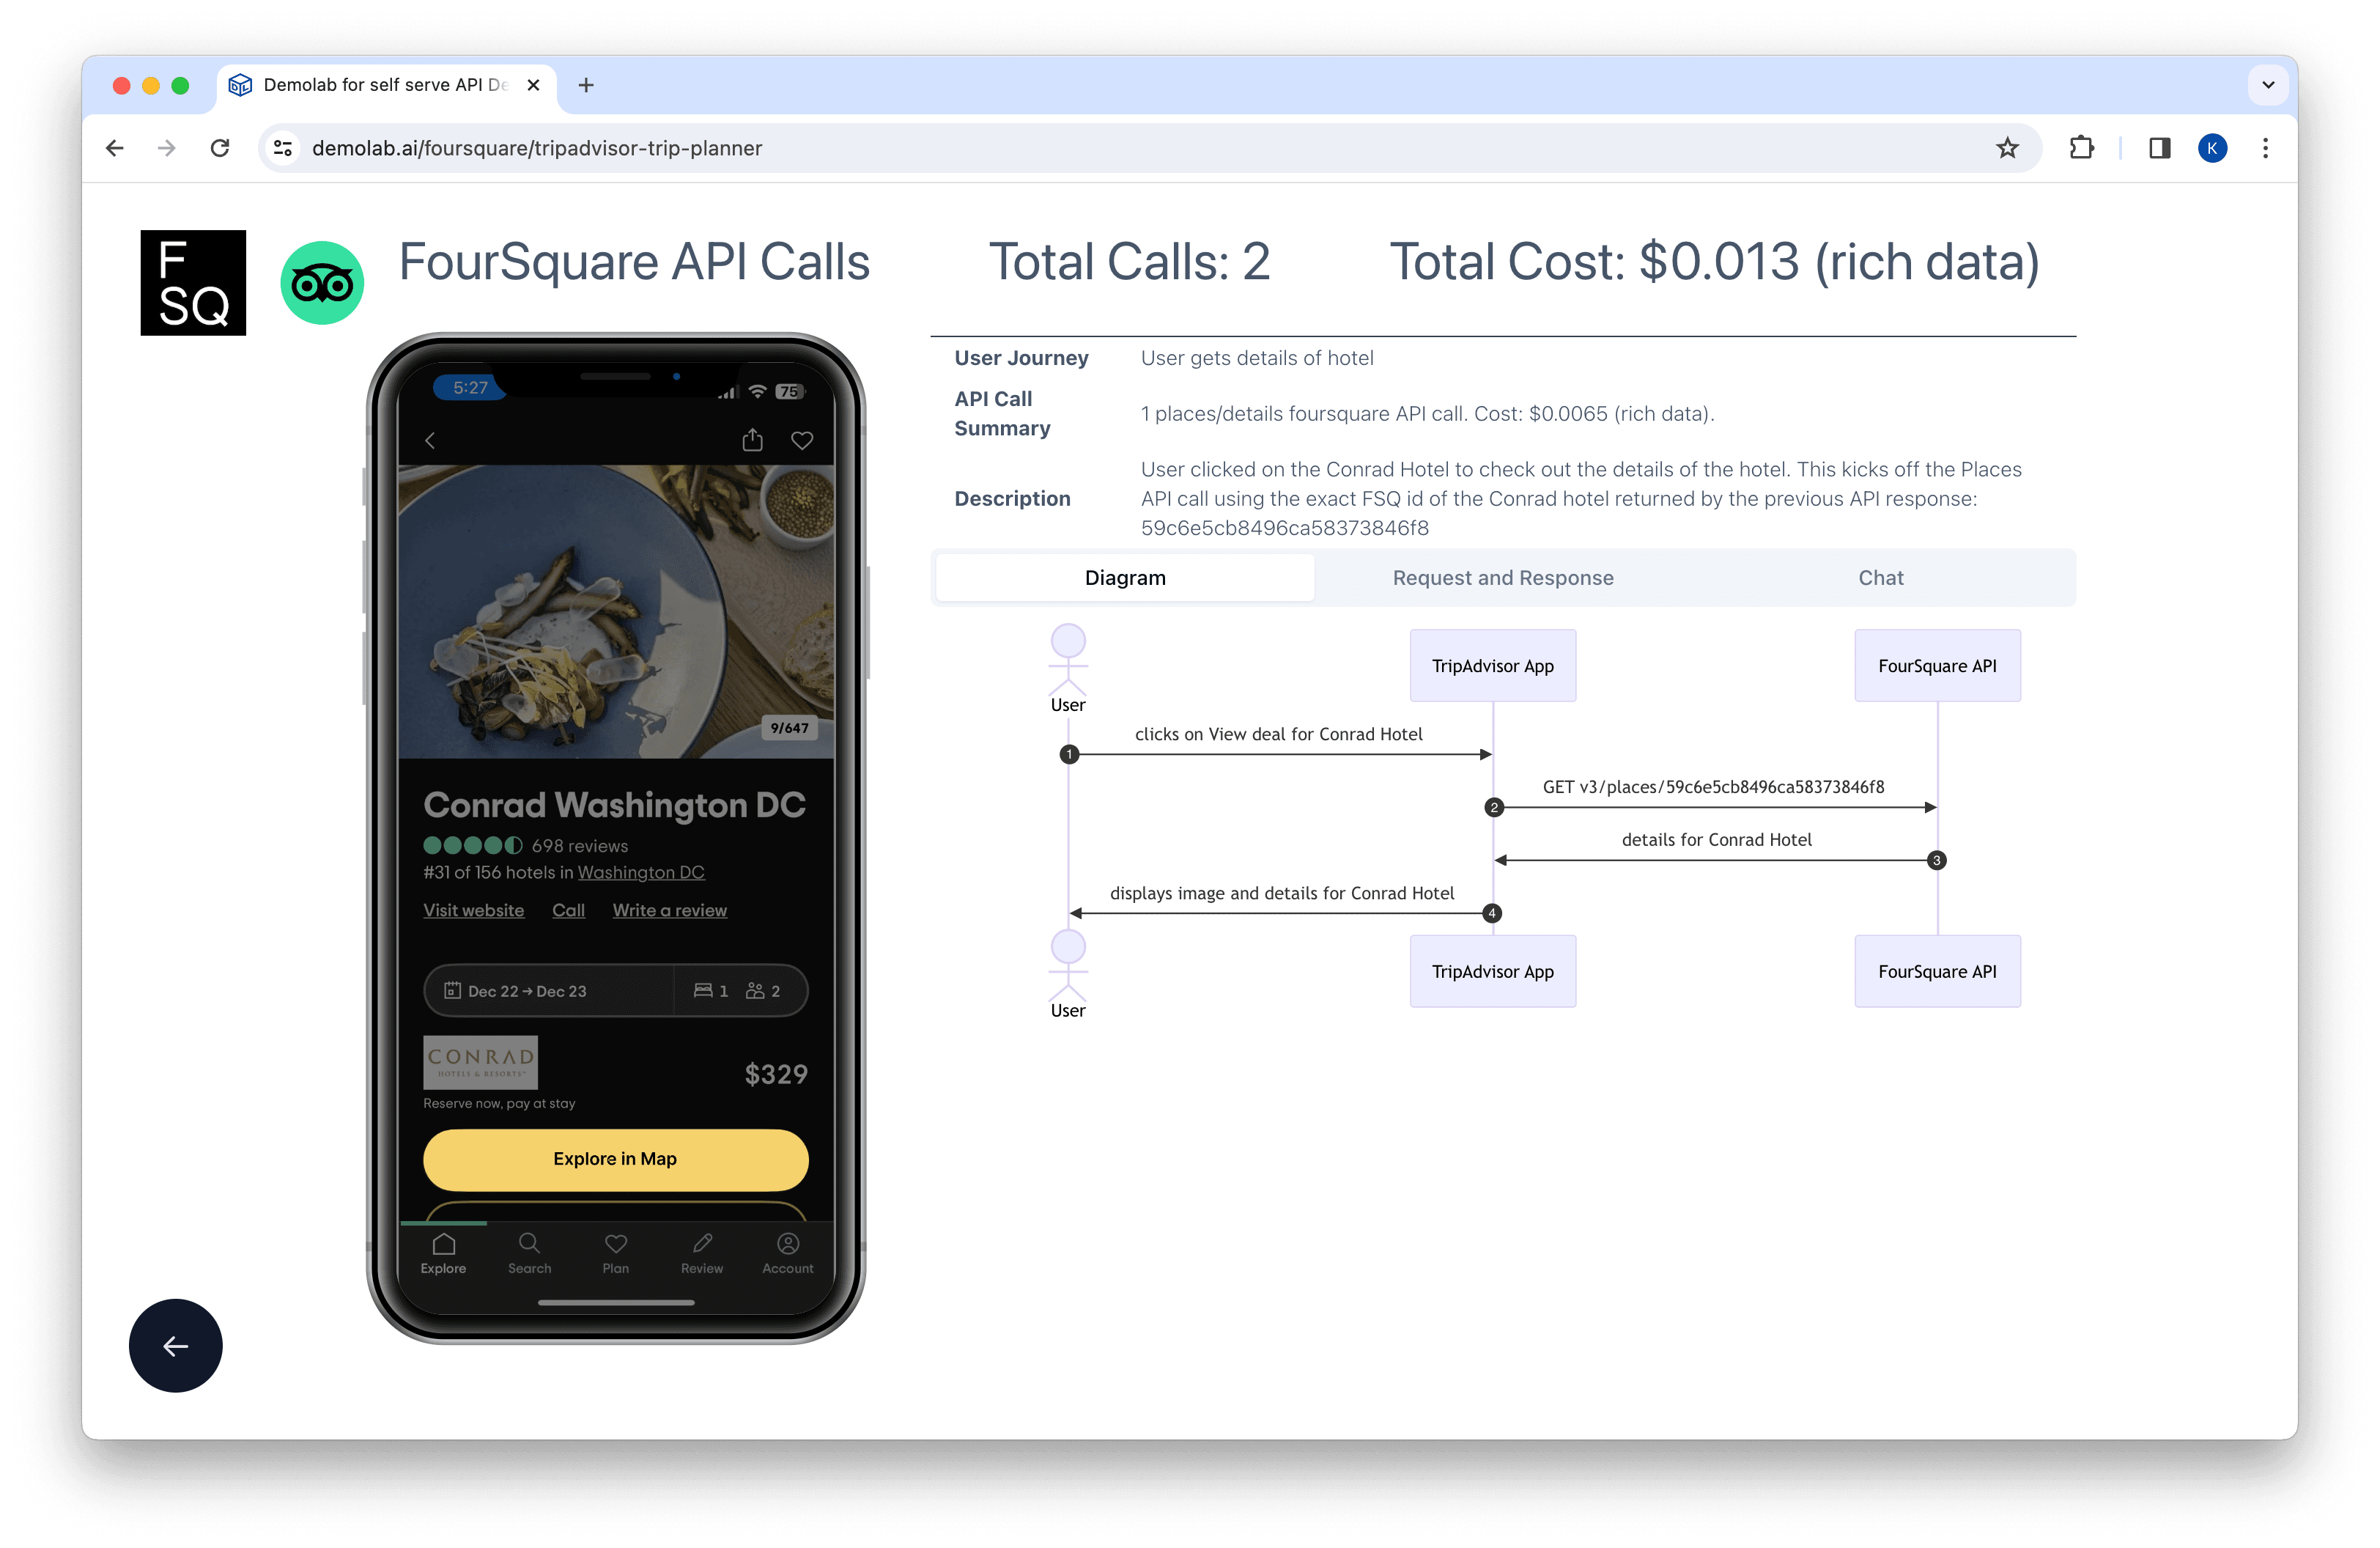Switch to the Diagram tab

[x=1125, y=577]
